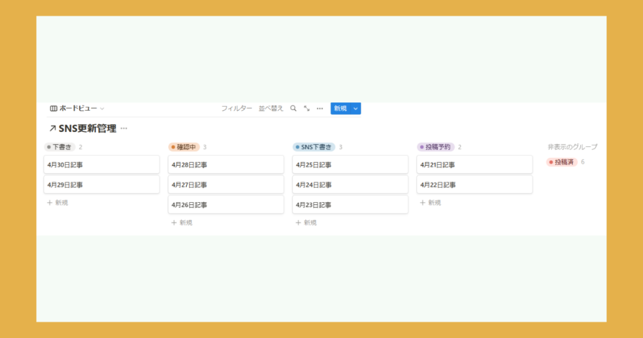Click the search magnifier icon

(293, 109)
